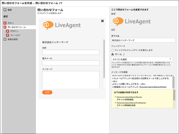Open the 概要 menu item
179x134 pixels.
(10, 10)
